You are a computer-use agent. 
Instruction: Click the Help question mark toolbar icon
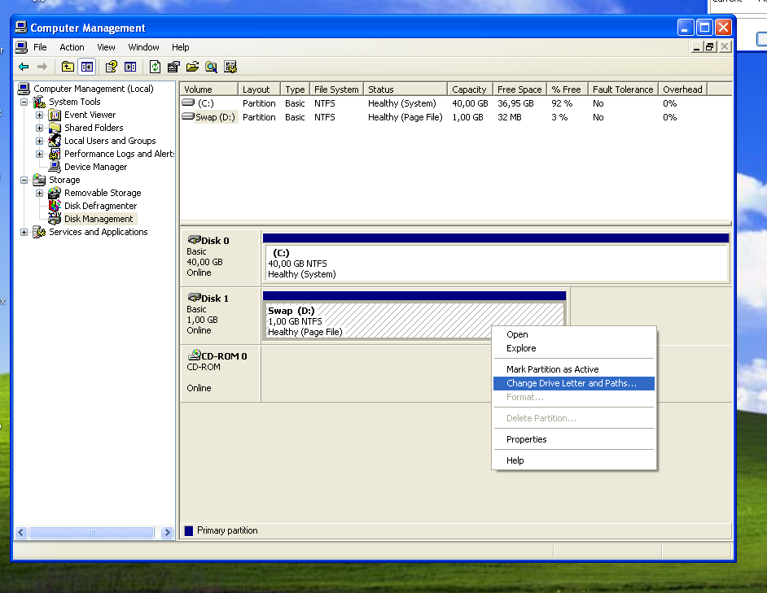[x=111, y=67]
